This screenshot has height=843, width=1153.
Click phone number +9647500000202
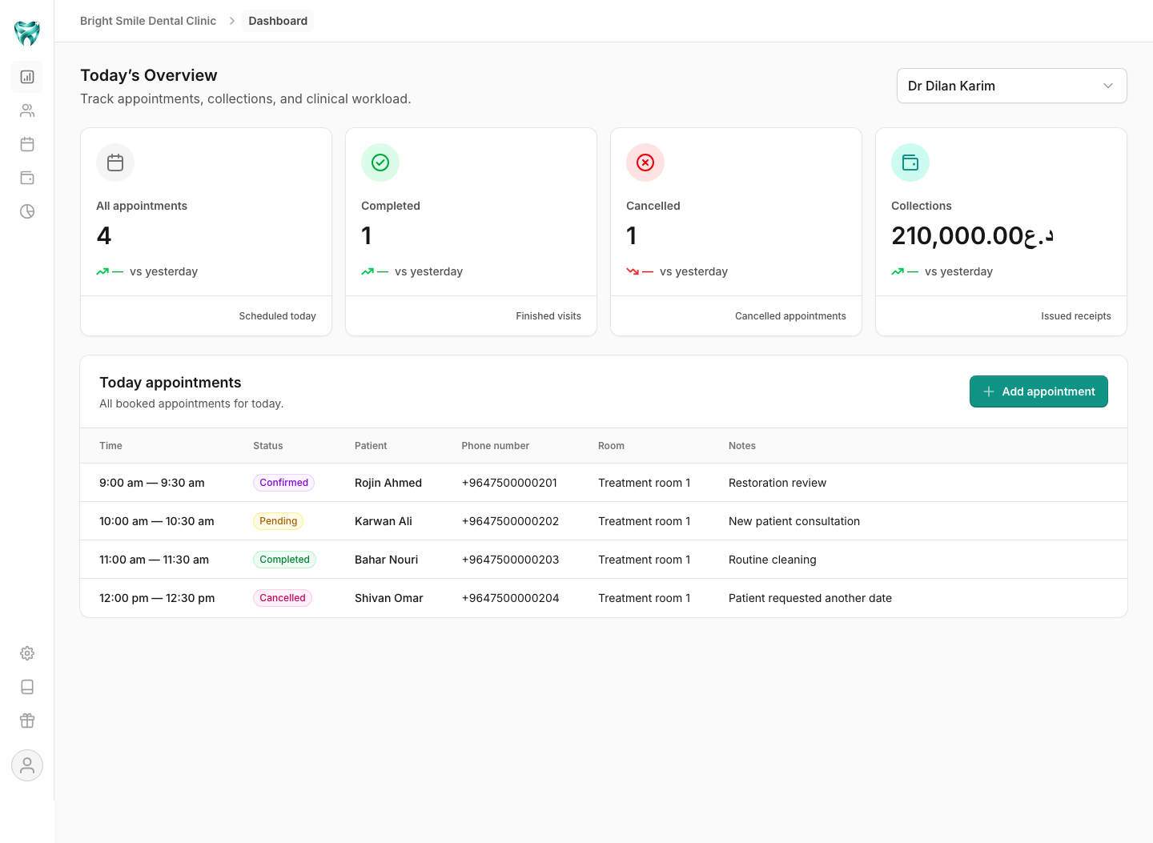point(510,521)
